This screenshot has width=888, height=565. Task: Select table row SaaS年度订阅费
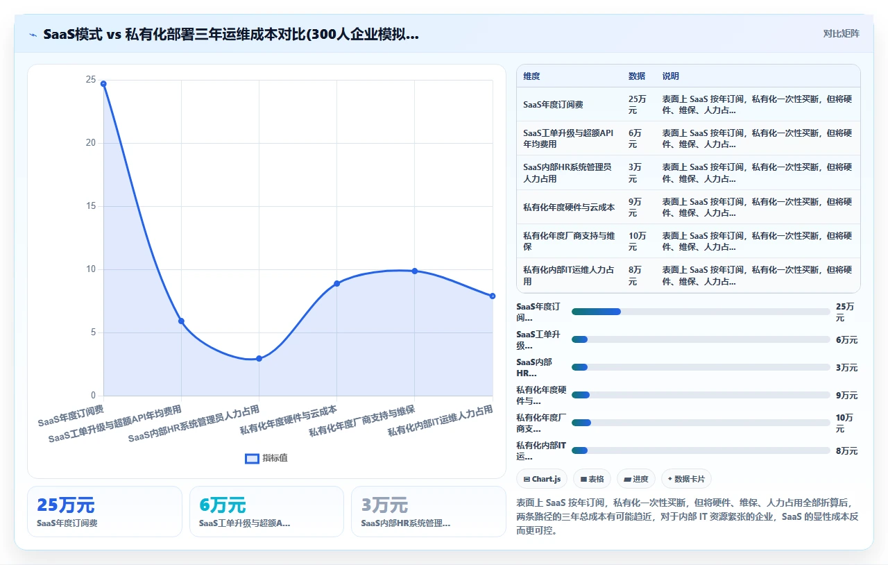click(x=688, y=104)
